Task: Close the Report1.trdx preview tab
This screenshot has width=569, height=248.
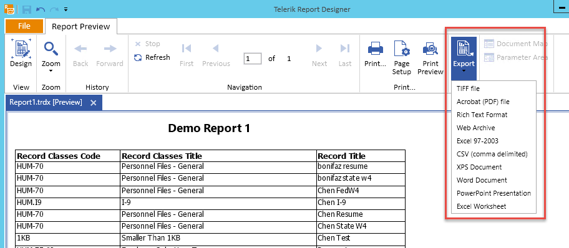Action: tap(93, 103)
